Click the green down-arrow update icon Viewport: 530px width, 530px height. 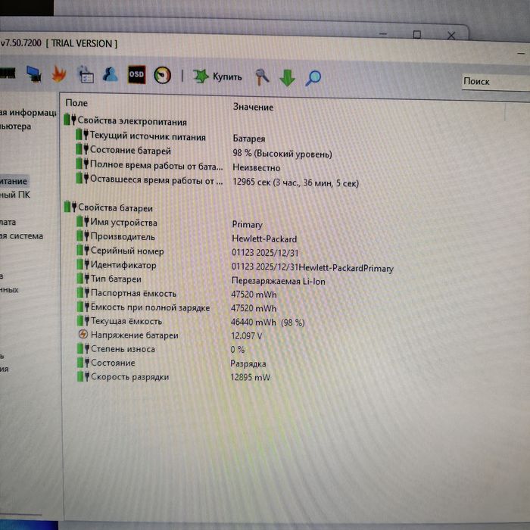point(287,78)
